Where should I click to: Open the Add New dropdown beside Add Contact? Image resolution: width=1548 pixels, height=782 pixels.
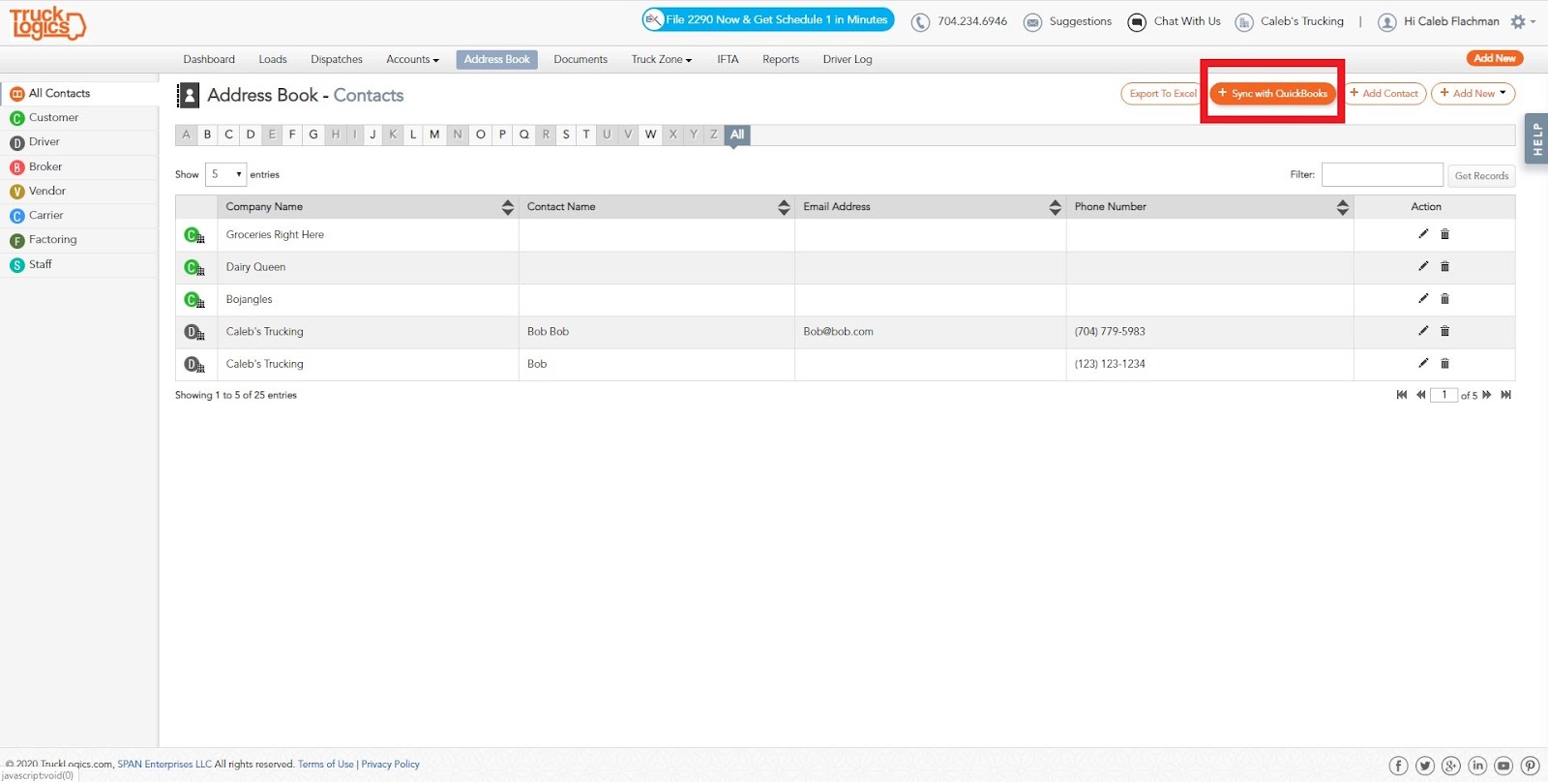tap(1473, 94)
